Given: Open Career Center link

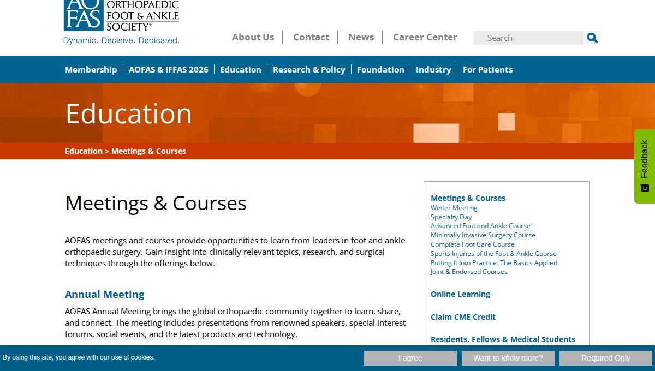Looking at the screenshot, I should click(425, 37).
